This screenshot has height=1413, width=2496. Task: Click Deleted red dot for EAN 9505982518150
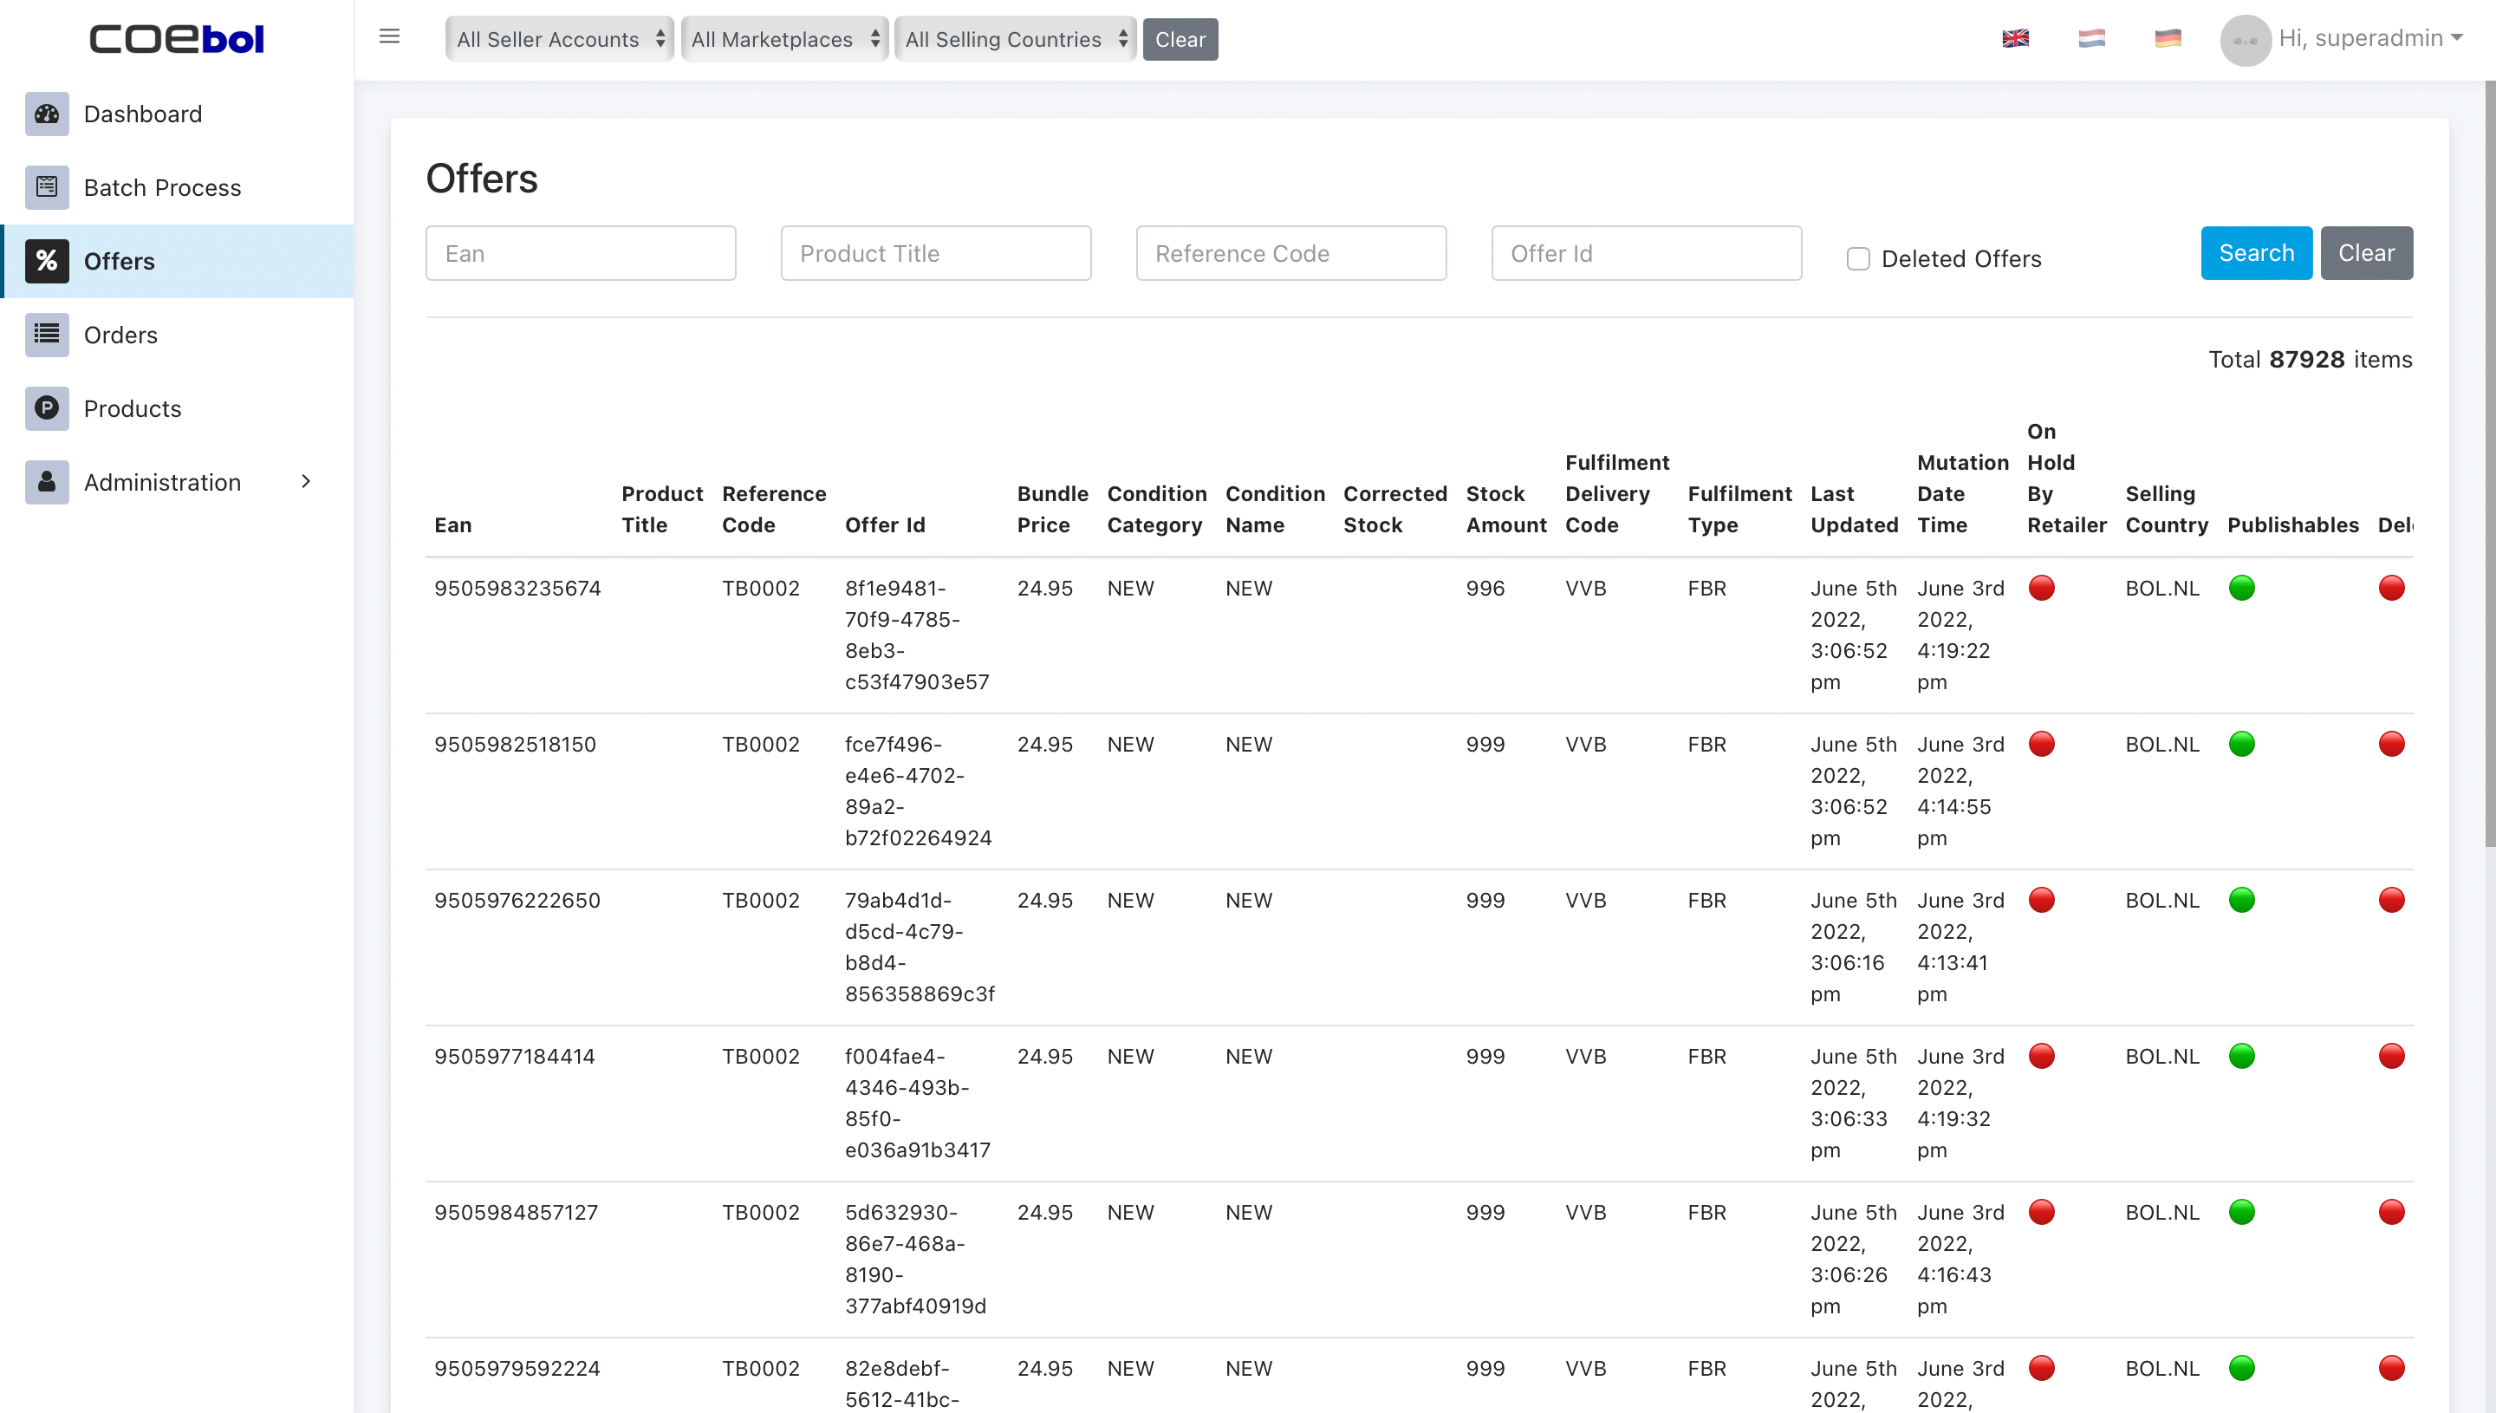coord(2391,745)
